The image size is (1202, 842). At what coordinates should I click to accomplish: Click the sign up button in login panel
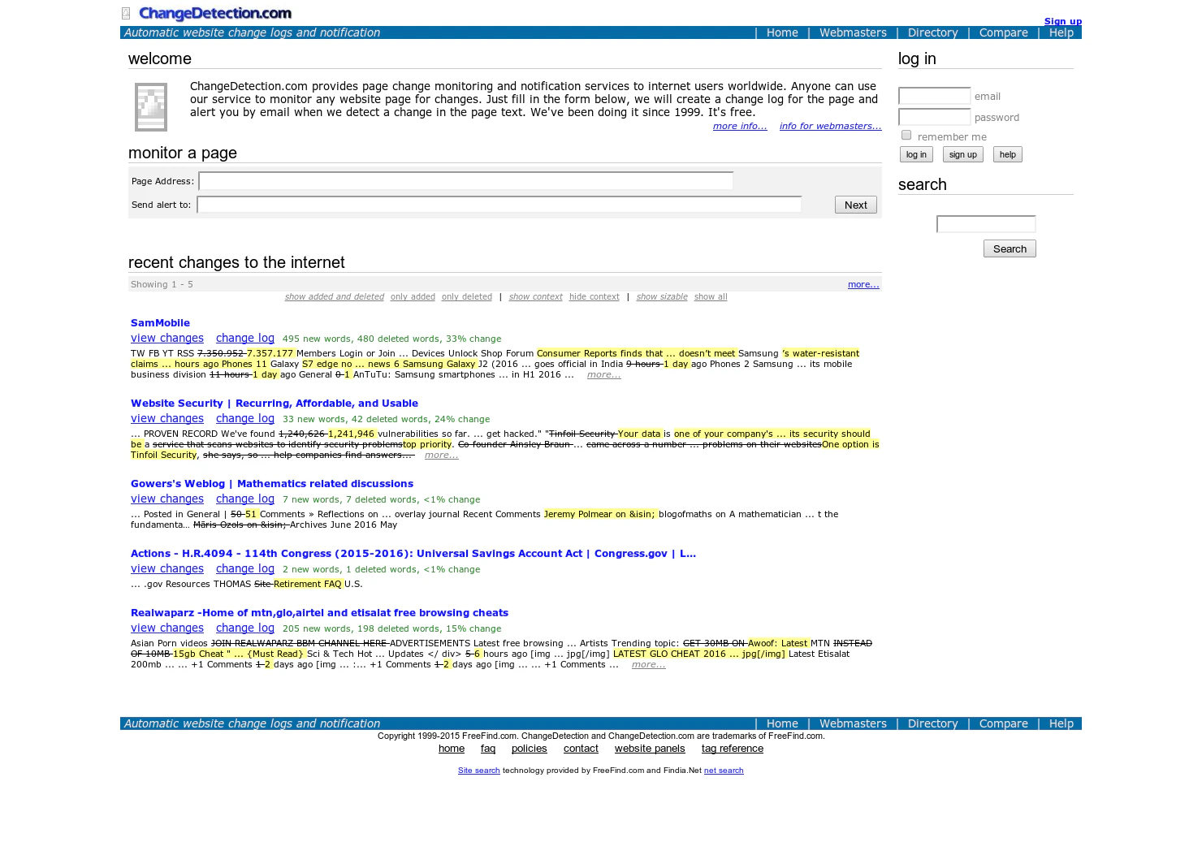[x=963, y=154]
